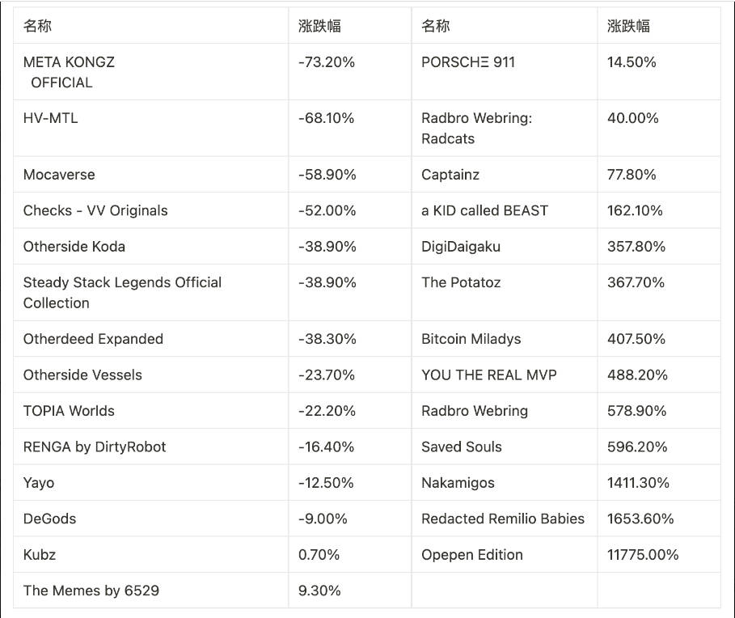The image size is (735, 618).
Task: Click the PORSCHΞ 911 cell
Action: point(468,62)
